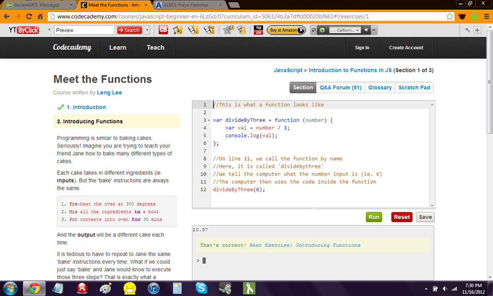The image size is (493, 296).
Task: Open author link Leng Lee
Action: pyautogui.click(x=110, y=93)
